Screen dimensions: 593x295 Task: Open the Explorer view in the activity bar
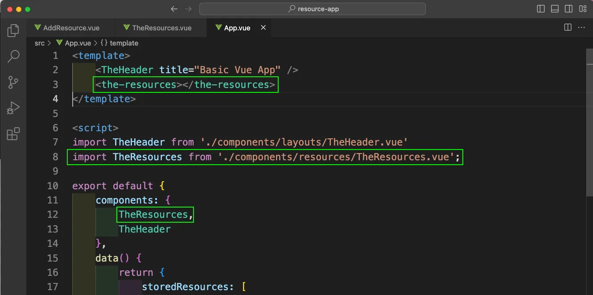click(13, 30)
